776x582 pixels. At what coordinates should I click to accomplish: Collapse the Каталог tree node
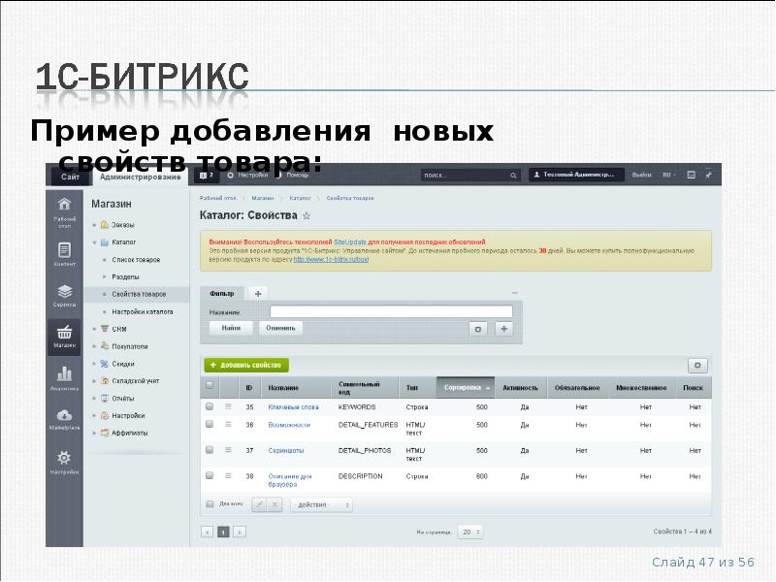[94, 242]
